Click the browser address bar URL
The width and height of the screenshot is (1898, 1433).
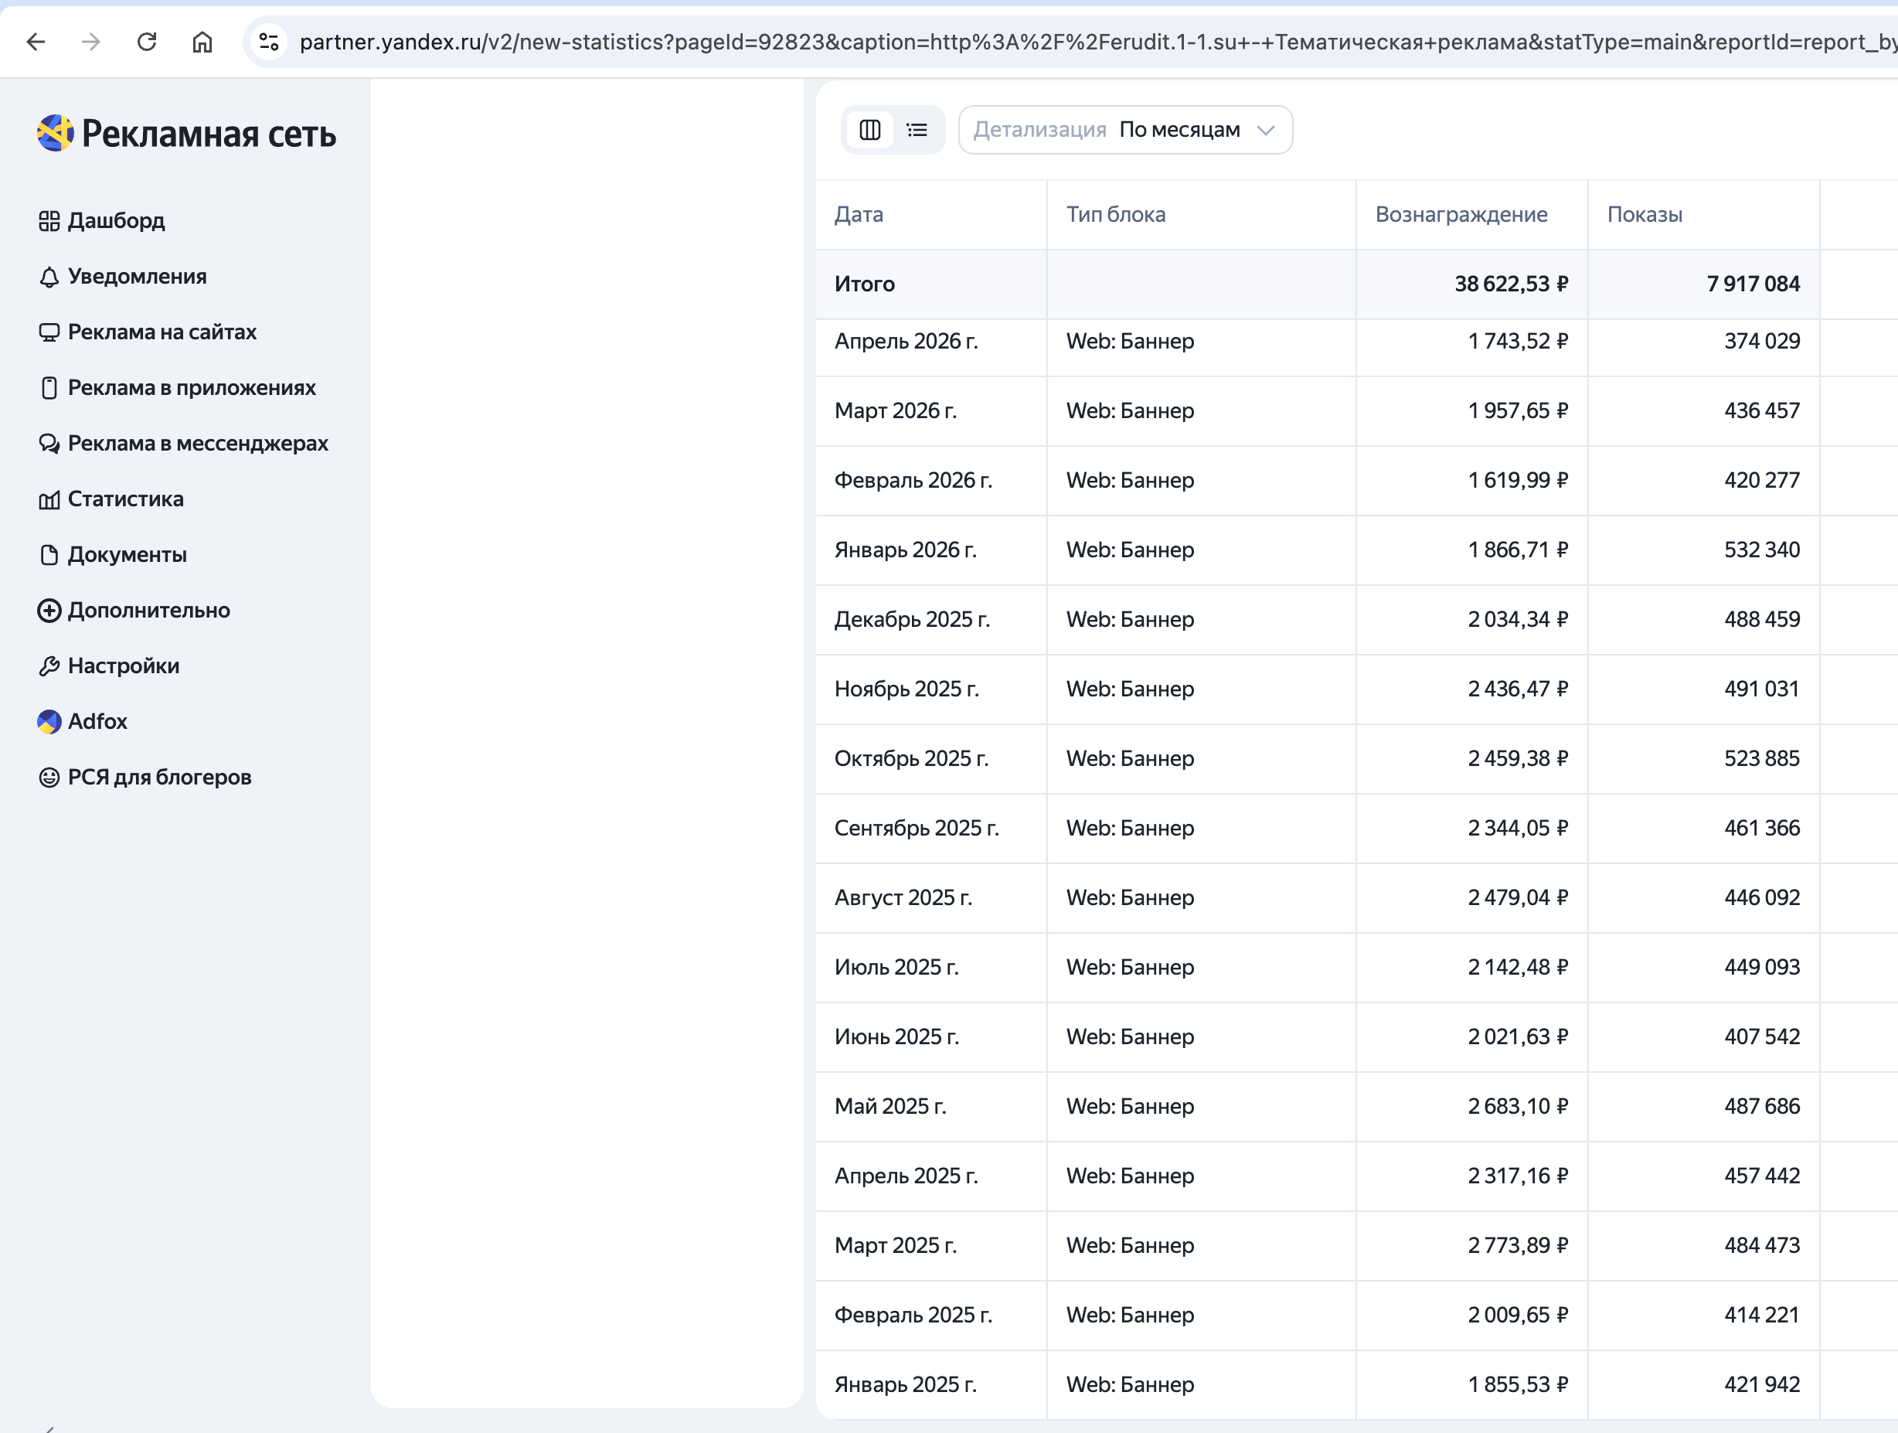click(1097, 41)
